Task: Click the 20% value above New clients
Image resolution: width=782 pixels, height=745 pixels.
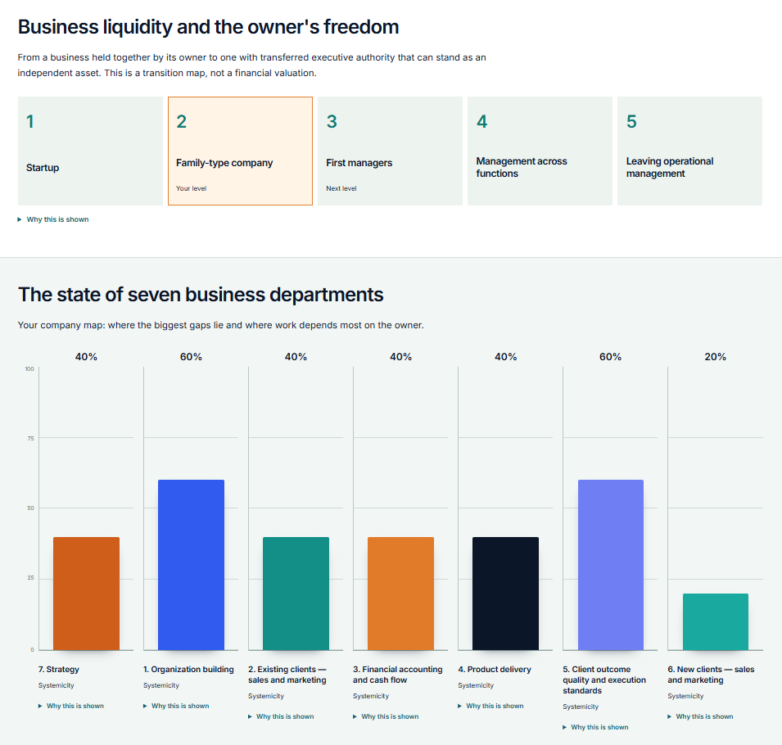Action: click(715, 357)
